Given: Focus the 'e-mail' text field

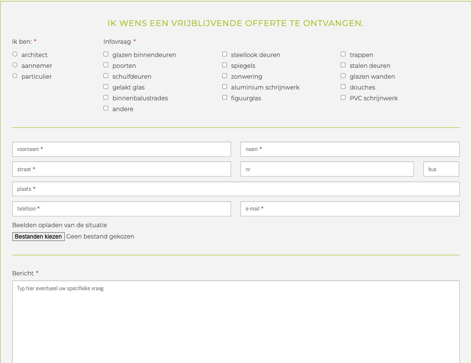Looking at the screenshot, I should tap(349, 209).
